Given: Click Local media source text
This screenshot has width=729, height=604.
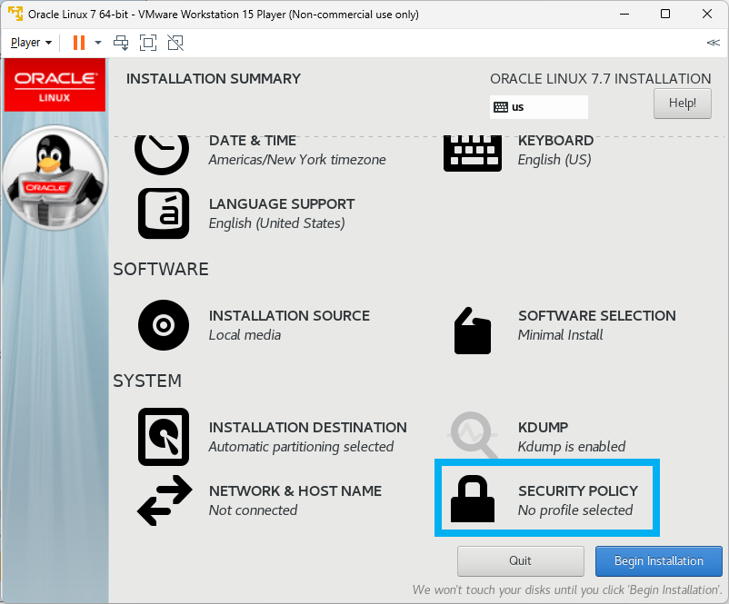Looking at the screenshot, I should coord(245,335).
